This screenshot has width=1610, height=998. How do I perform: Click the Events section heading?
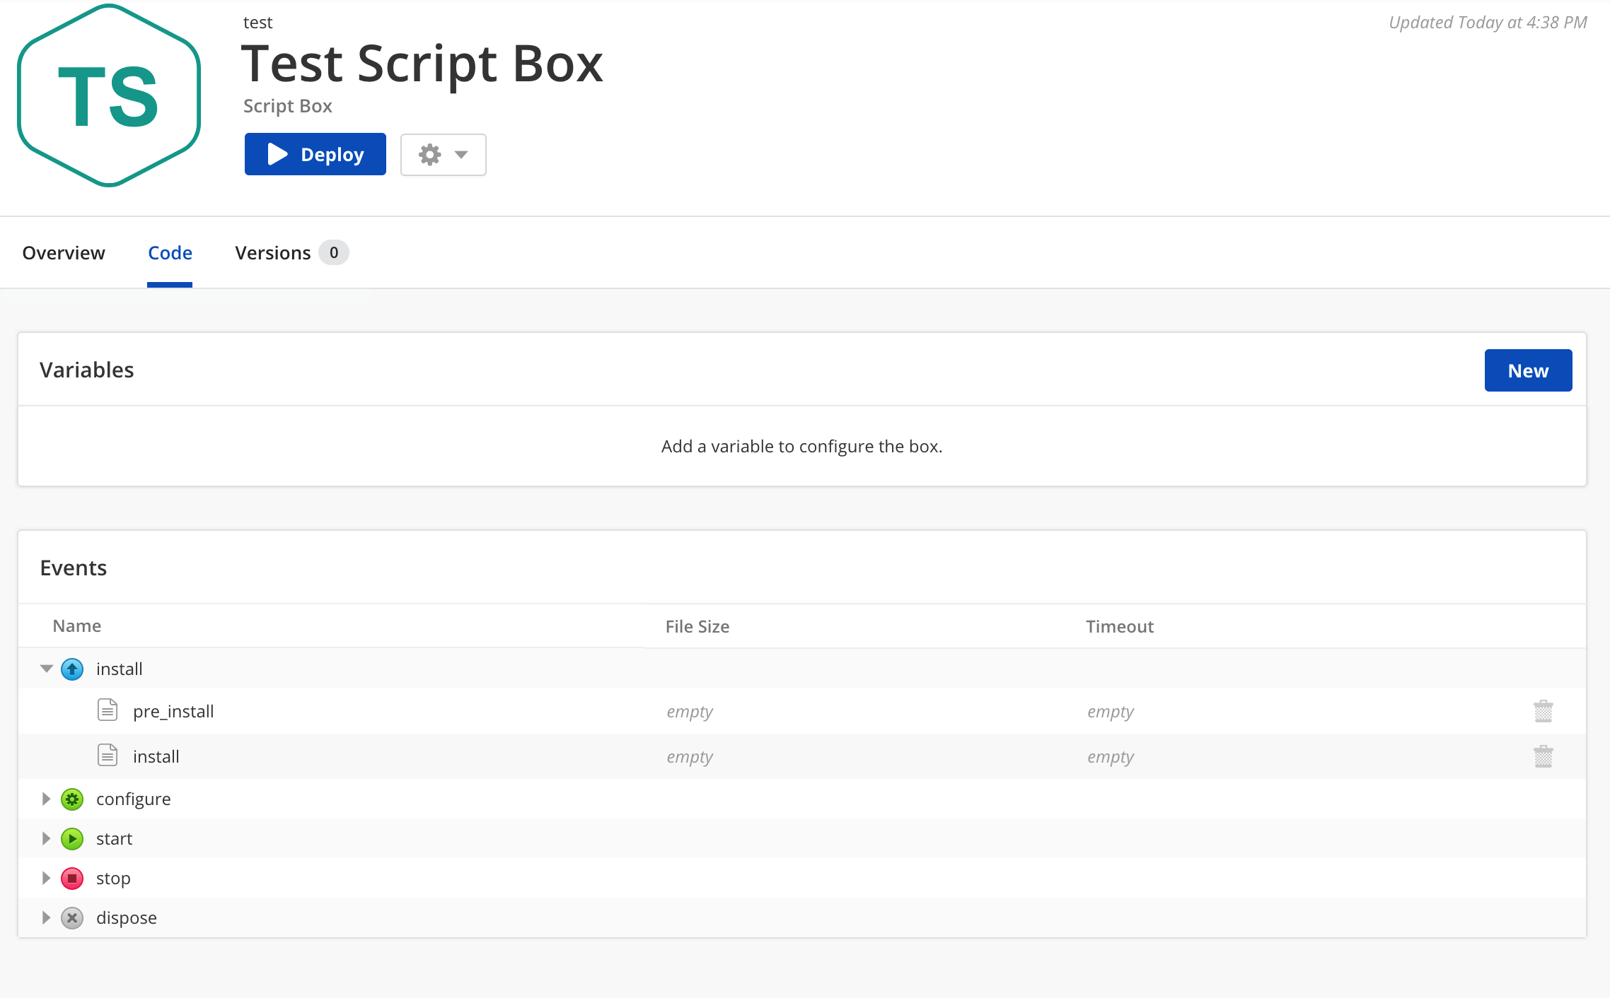coord(74,568)
